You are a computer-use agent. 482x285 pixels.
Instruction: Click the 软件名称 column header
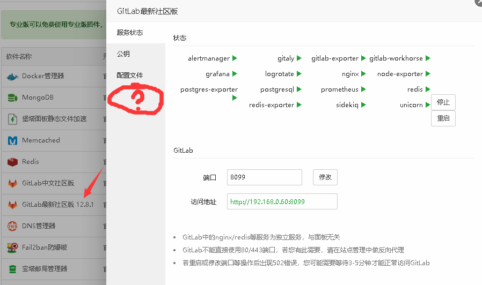[x=19, y=57]
